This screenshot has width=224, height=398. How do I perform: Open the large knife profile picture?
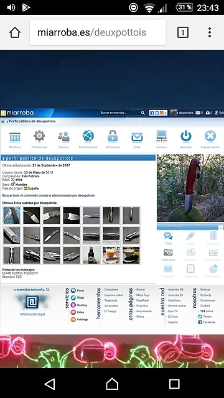click(190, 188)
